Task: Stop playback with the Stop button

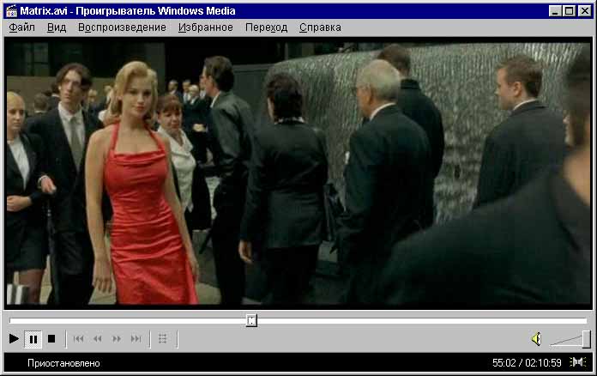Action: click(51, 339)
